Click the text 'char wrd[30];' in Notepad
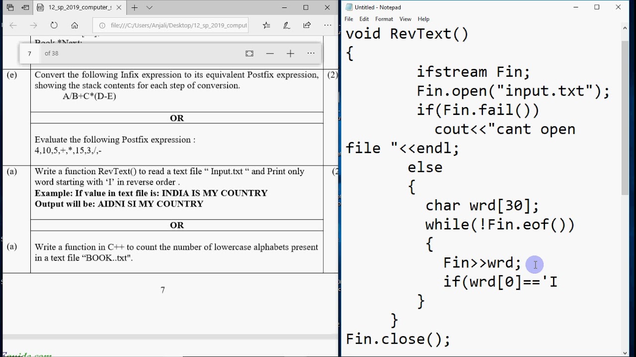 point(482,205)
